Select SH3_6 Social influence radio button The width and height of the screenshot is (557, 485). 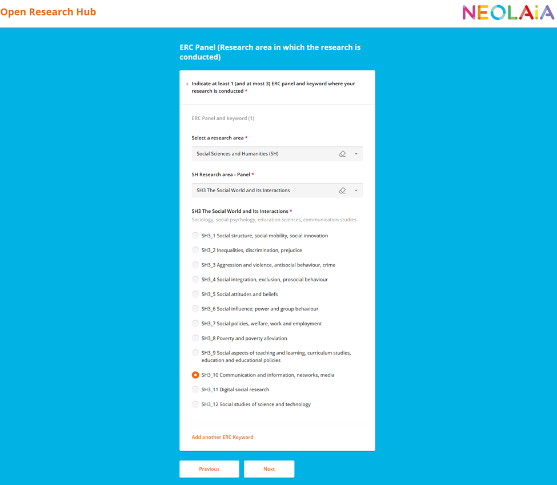195,309
